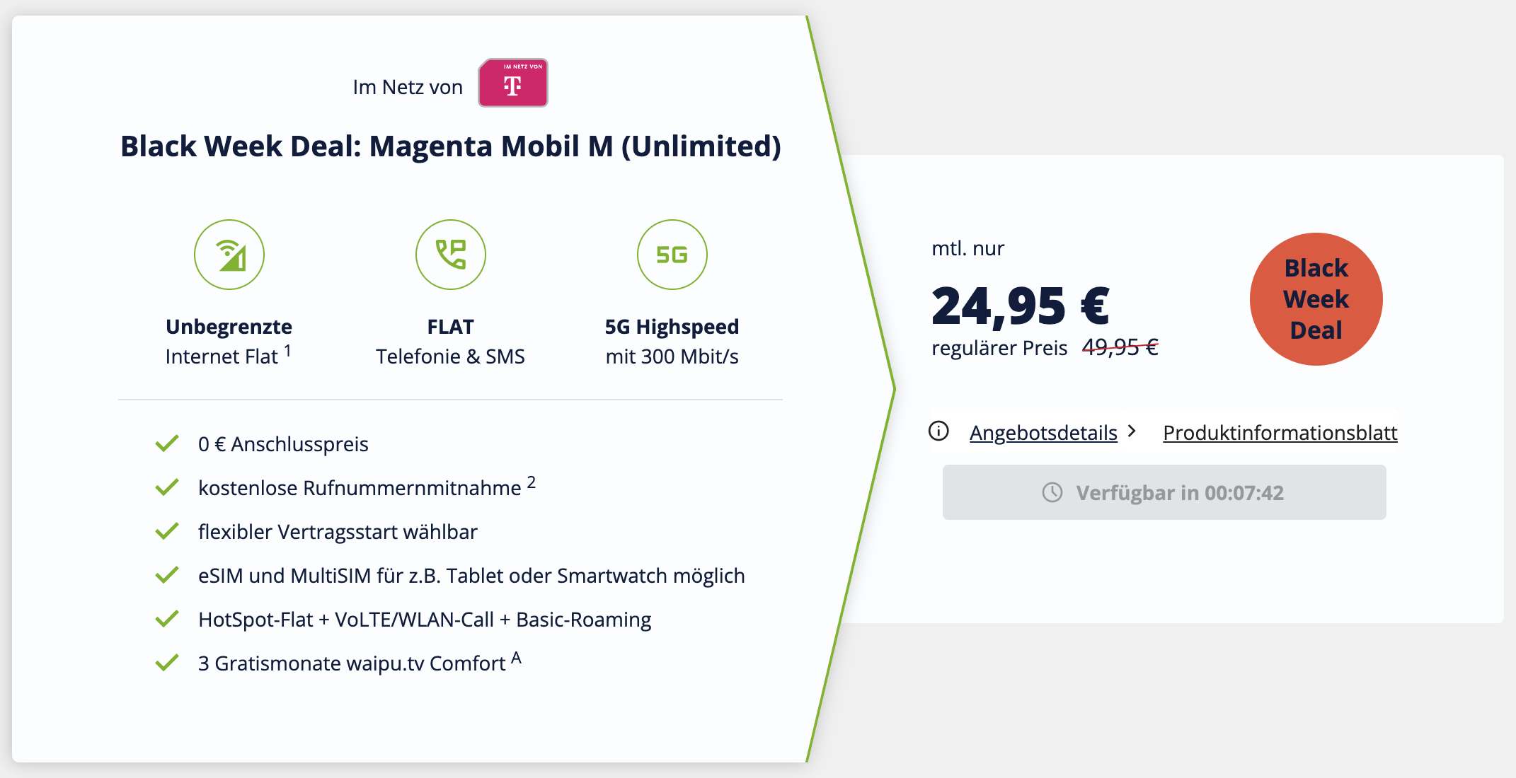Image resolution: width=1516 pixels, height=778 pixels.
Task: Expand Angebotsdetails using the chevron arrow
Action: point(1132,431)
